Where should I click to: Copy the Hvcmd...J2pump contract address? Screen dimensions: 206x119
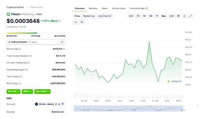tap(56, 104)
